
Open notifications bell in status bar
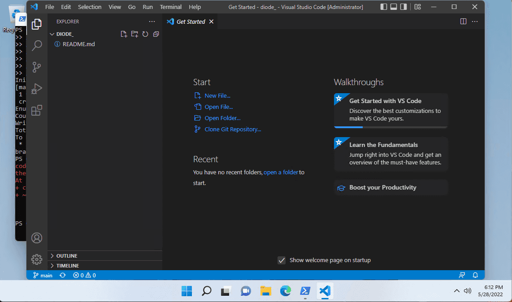pos(475,275)
